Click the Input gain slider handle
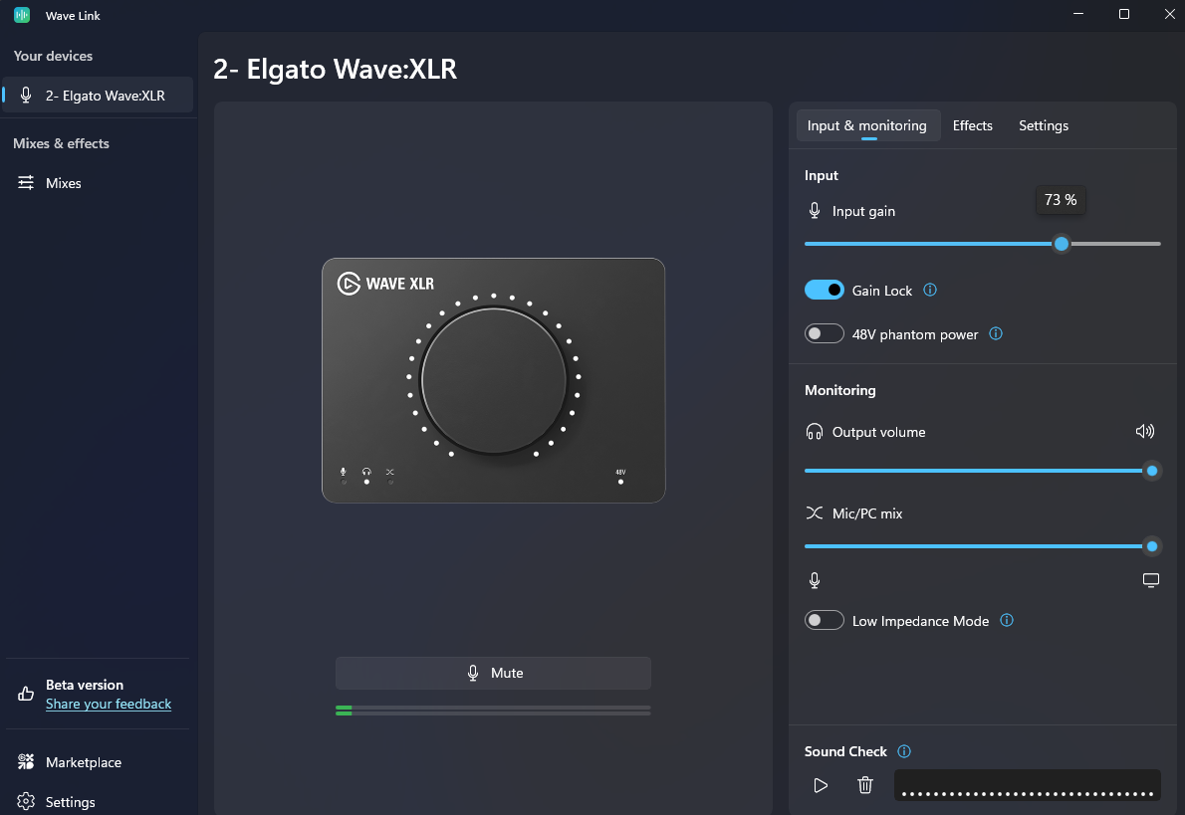The width and height of the screenshot is (1185, 815). [x=1062, y=244]
